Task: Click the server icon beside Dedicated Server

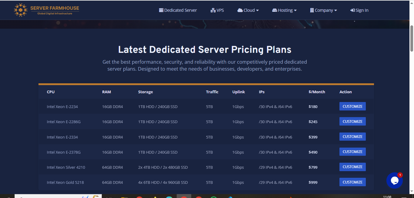Action: click(161, 10)
